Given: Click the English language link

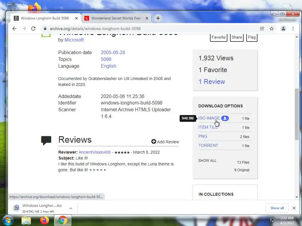Looking at the screenshot, I should [109, 66].
